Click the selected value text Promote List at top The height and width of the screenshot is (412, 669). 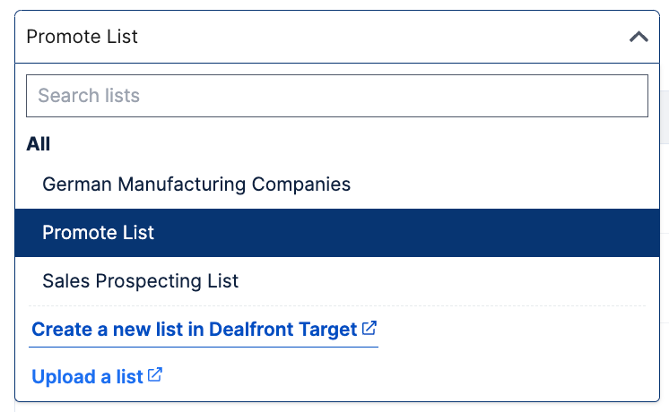tap(83, 37)
